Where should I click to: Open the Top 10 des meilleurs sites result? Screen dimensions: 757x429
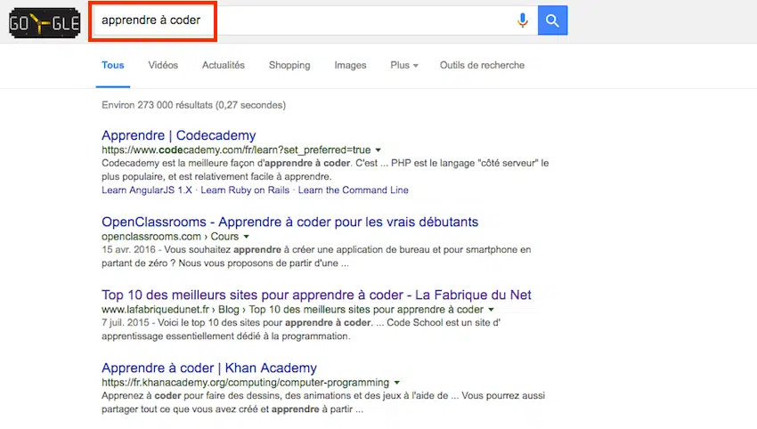click(x=316, y=295)
